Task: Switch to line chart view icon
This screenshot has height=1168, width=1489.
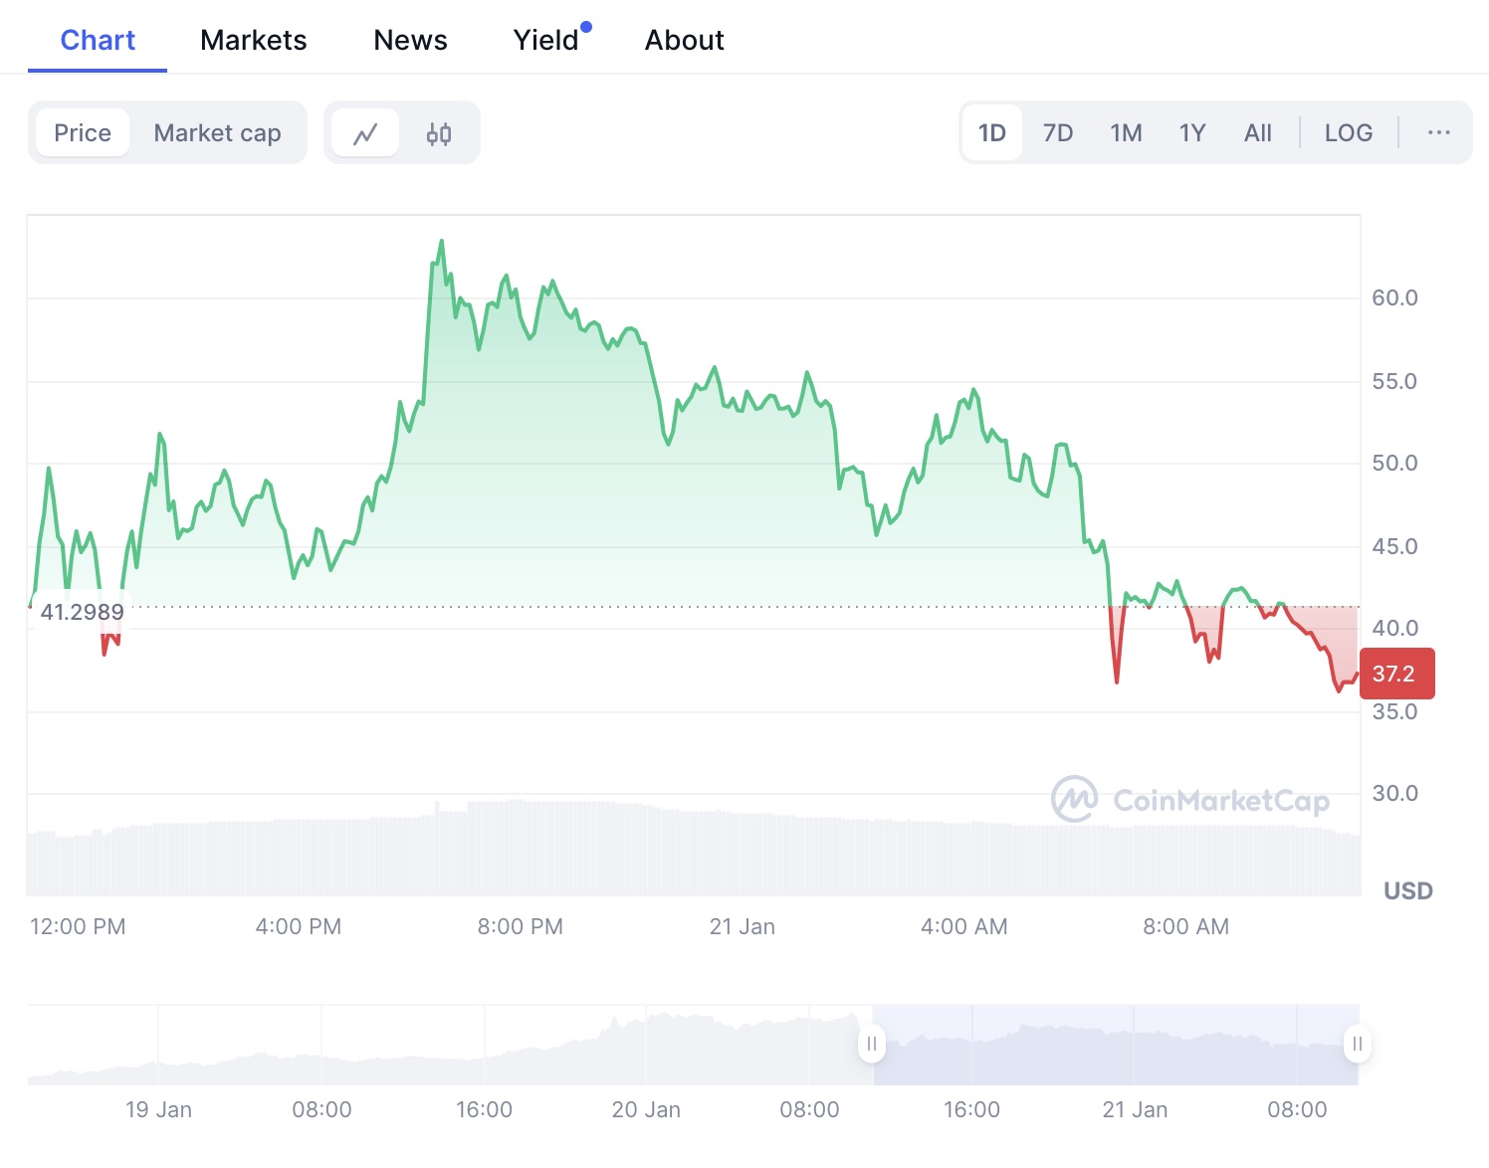Action: (x=365, y=133)
